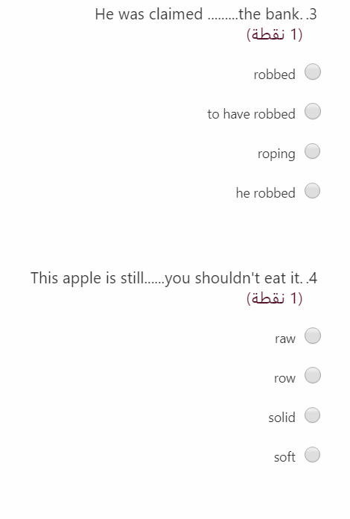Click the 'to have robbed' option text
Image resolution: width=350 pixels, height=519 pixels.
coord(251,114)
